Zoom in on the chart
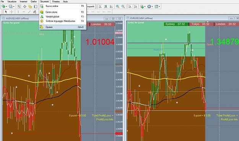The width and height of the screenshot is (239, 141). [x=117, y=6]
